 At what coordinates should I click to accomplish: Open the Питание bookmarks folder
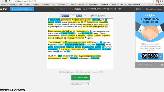tap(45, 5)
